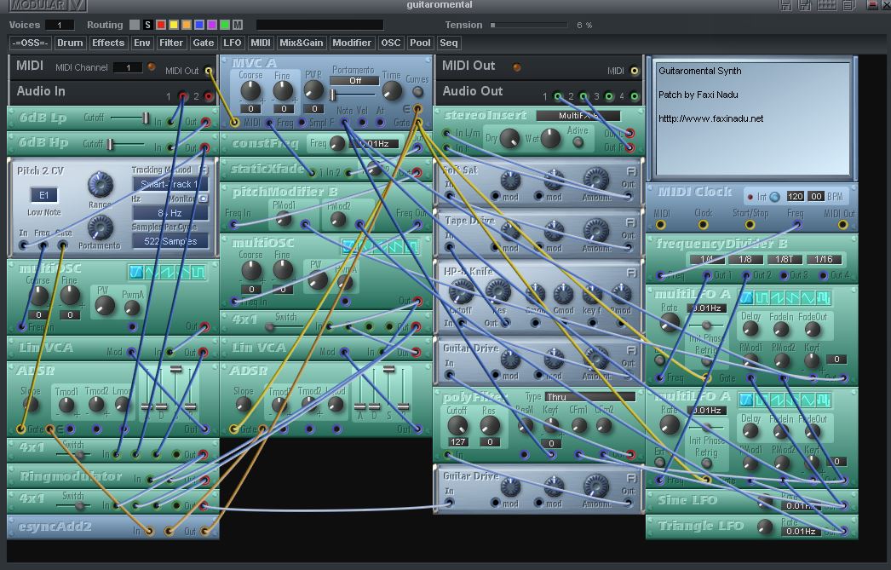Click the MIDI Clock MIDI Out jack

(842, 224)
